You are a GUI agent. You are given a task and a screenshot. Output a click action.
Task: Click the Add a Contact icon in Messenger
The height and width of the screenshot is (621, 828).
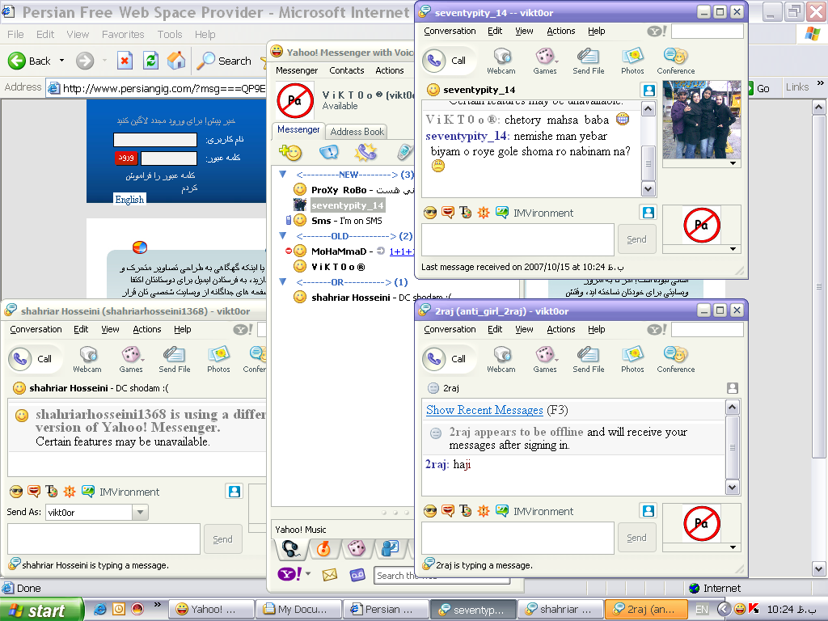click(290, 153)
